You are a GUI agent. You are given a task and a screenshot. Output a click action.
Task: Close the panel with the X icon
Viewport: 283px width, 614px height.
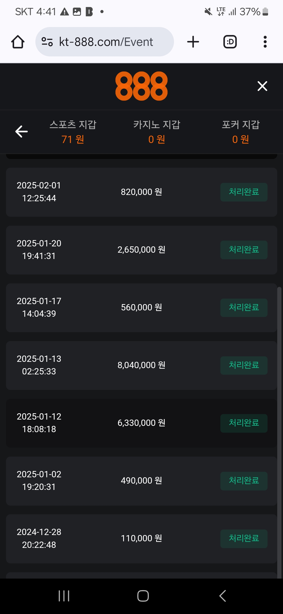click(262, 86)
